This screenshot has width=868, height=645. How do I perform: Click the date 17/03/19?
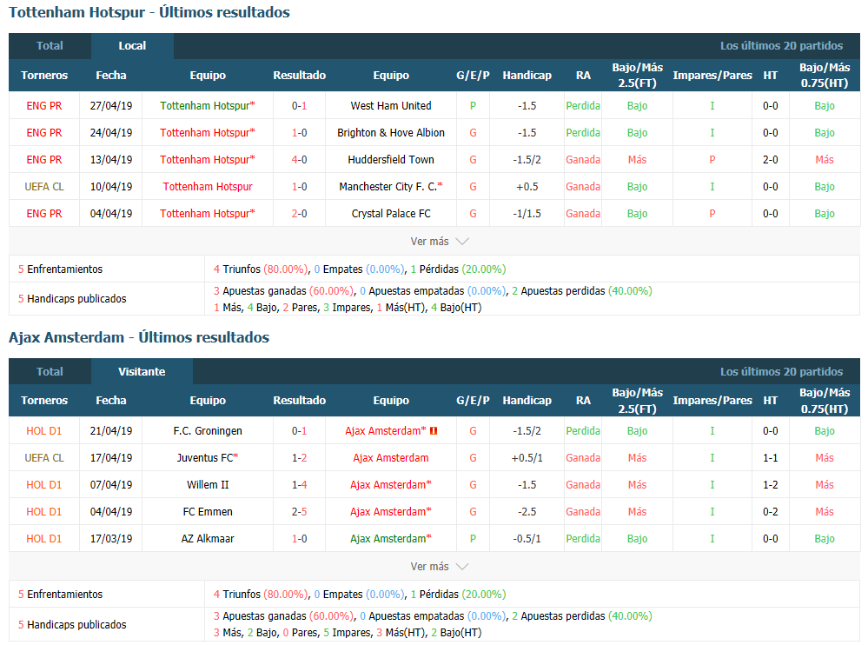pos(111,539)
